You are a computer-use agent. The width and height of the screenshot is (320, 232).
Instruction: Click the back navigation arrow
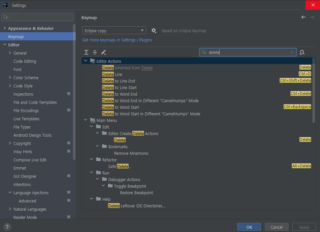(x=304, y=17)
